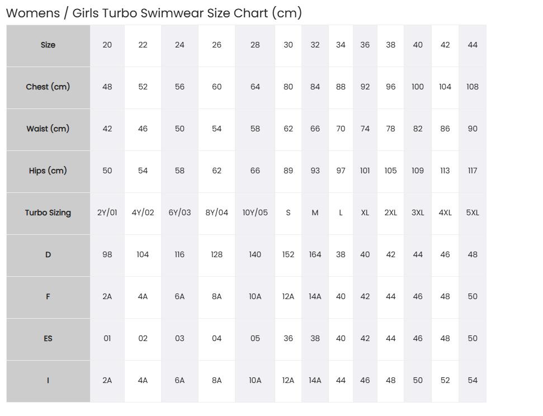Viewport: 543px width, 416px height.
Task: Click the 3XL Turbo Sizing cell
Action: [418, 213]
